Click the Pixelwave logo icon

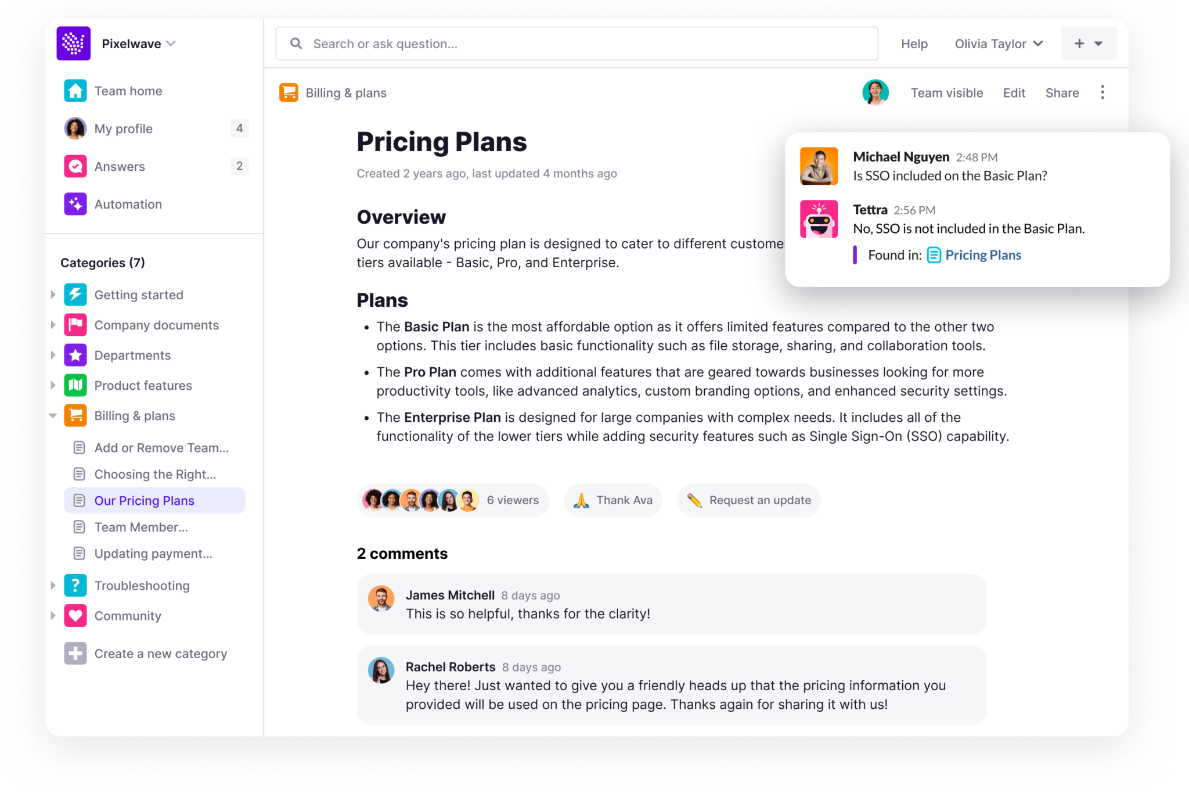[73, 44]
